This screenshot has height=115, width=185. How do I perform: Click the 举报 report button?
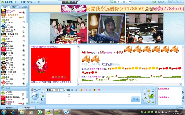[x=180, y=107]
